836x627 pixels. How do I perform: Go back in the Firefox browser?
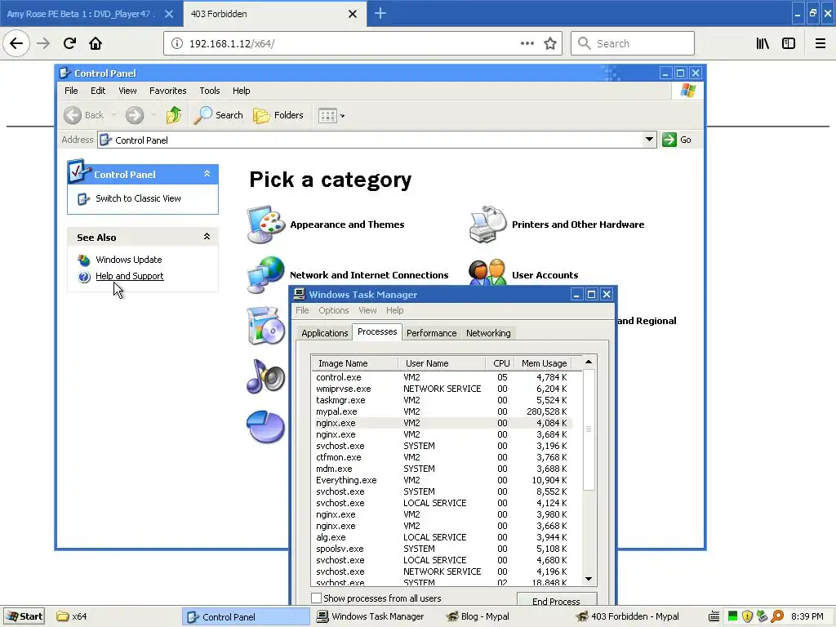pos(16,43)
